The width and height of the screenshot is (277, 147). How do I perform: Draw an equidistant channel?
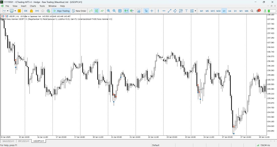175,11
